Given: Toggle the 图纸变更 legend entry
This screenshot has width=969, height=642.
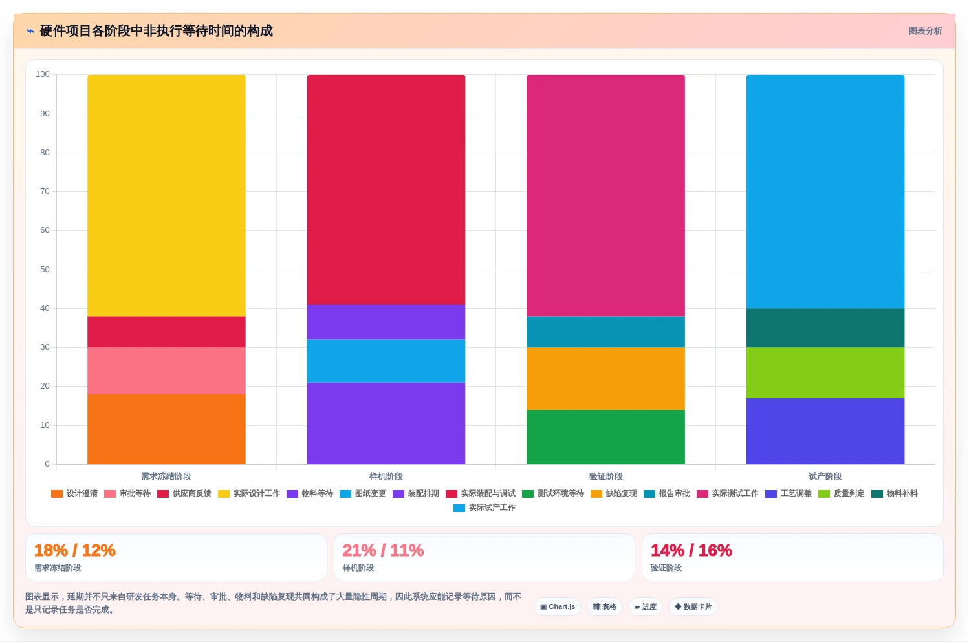Looking at the screenshot, I should pos(363,494).
